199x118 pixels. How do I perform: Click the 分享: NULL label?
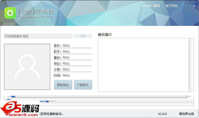click(x=62, y=69)
